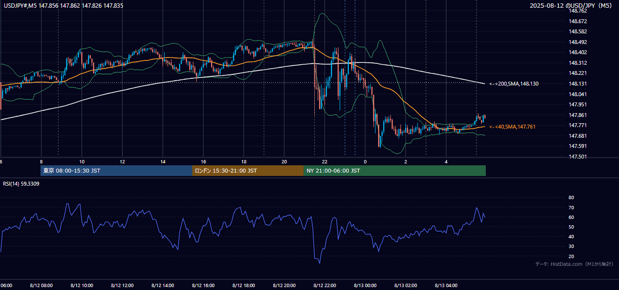The width and height of the screenshot is (619, 290).
Task: Click price axis value 148.312
Action: 578,63
